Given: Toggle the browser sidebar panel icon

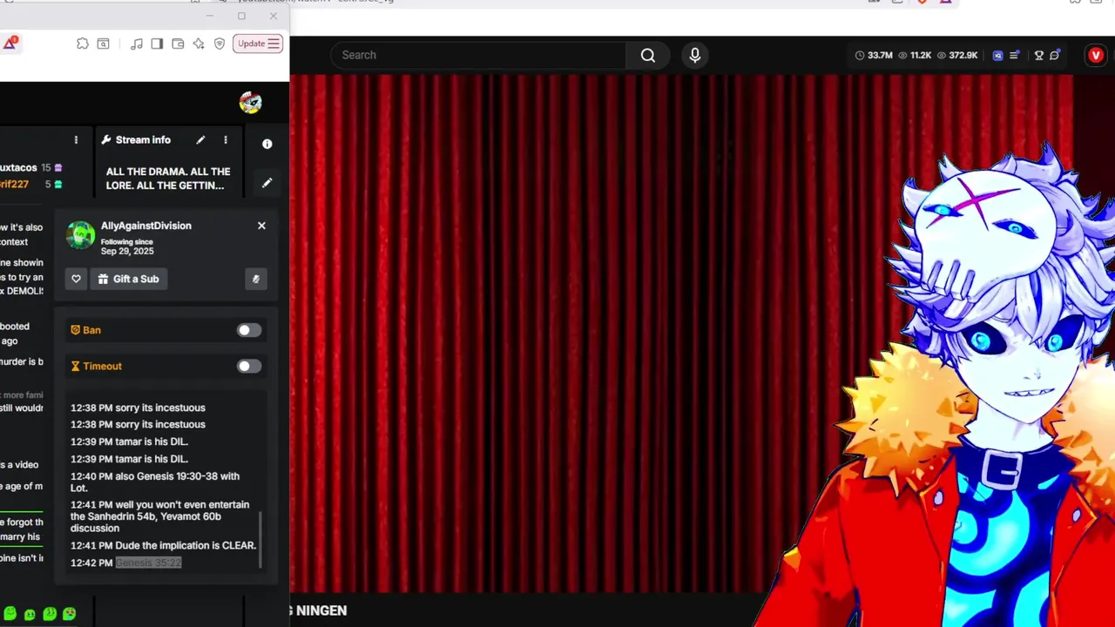Looking at the screenshot, I should [x=157, y=44].
